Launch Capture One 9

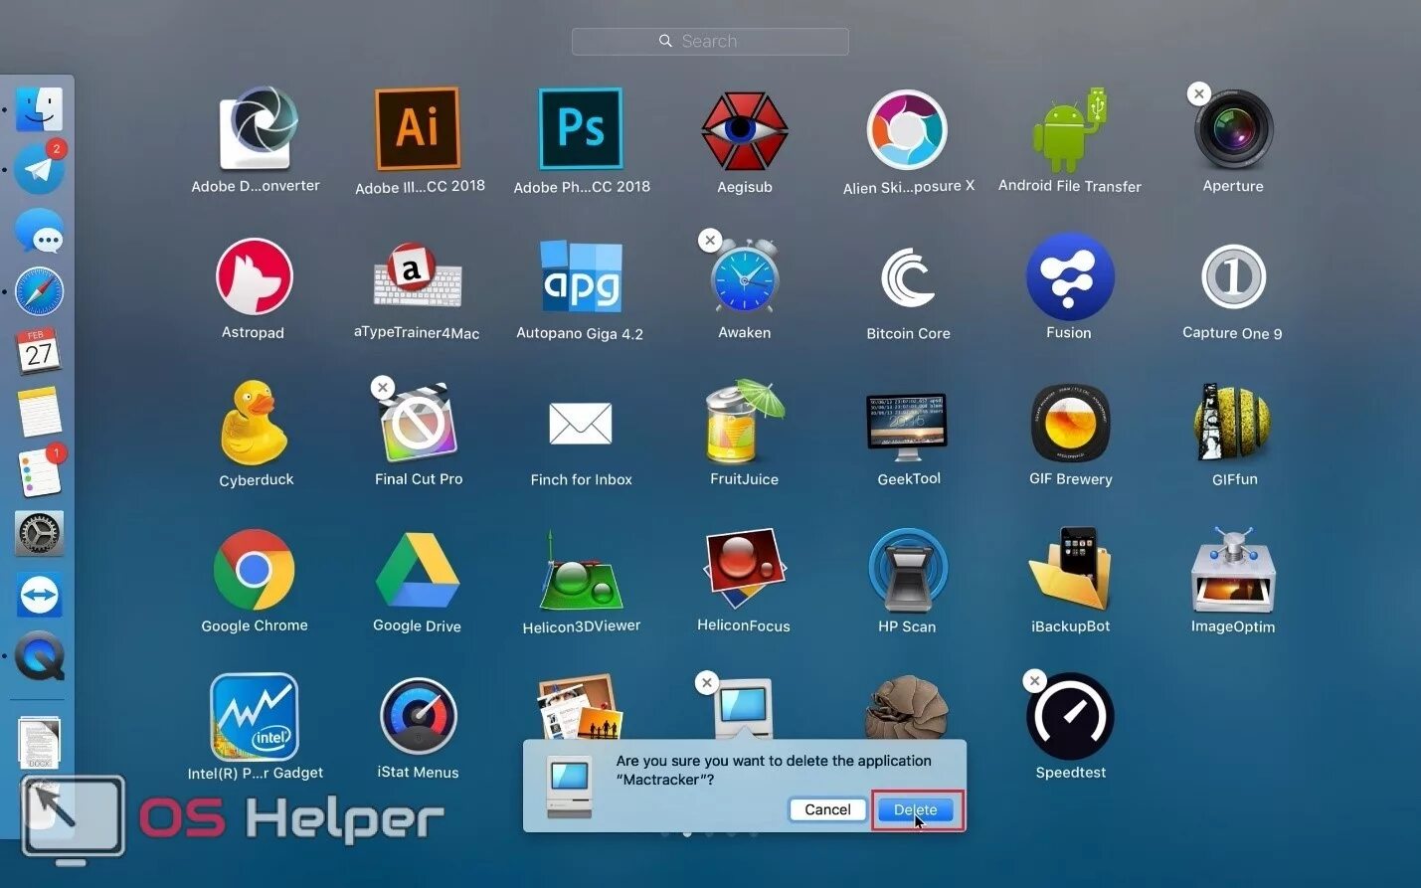1233,276
